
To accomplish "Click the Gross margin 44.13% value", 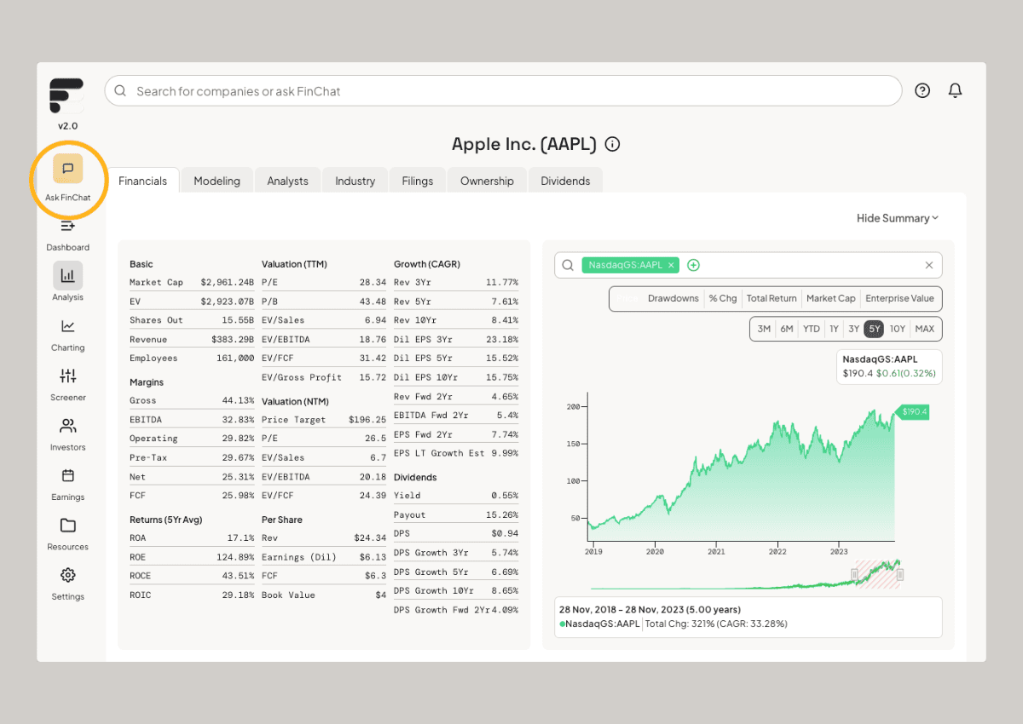I will [238, 400].
